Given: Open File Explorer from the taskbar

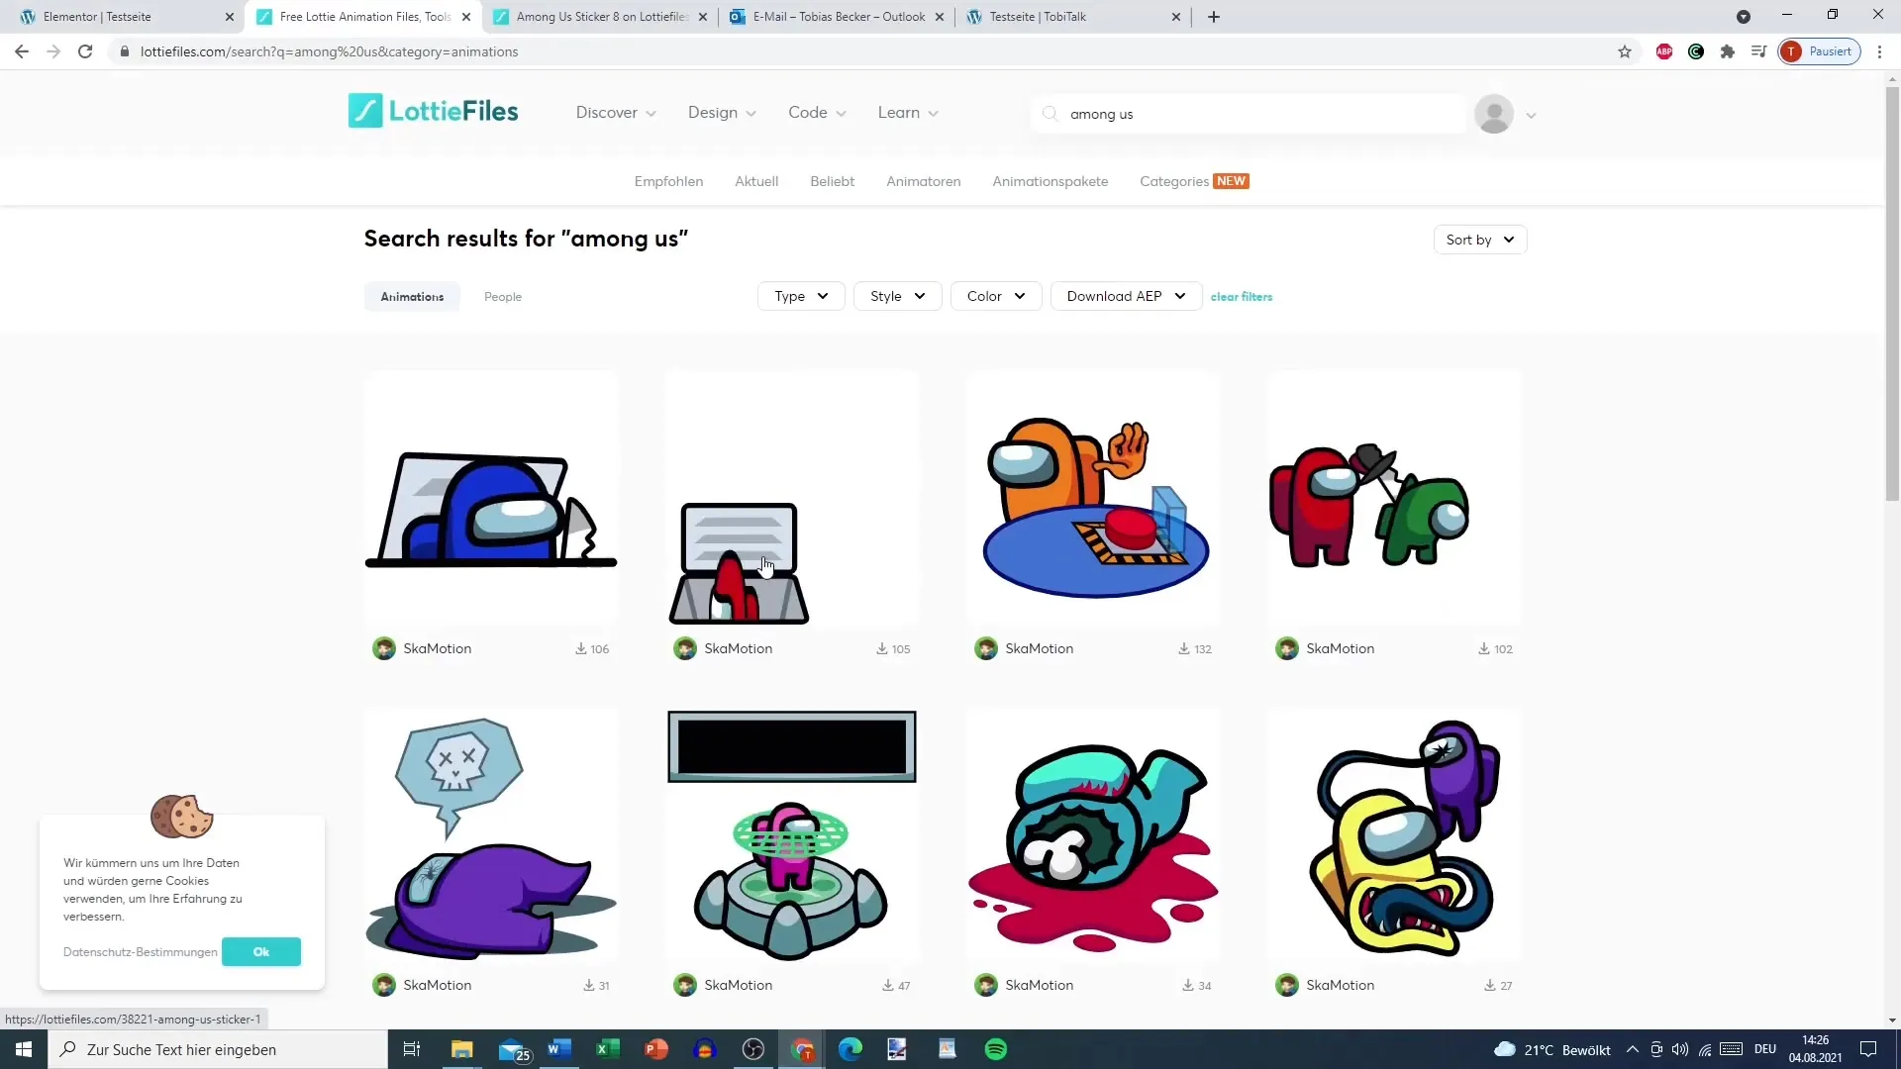Looking at the screenshot, I should tap(462, 1049).
